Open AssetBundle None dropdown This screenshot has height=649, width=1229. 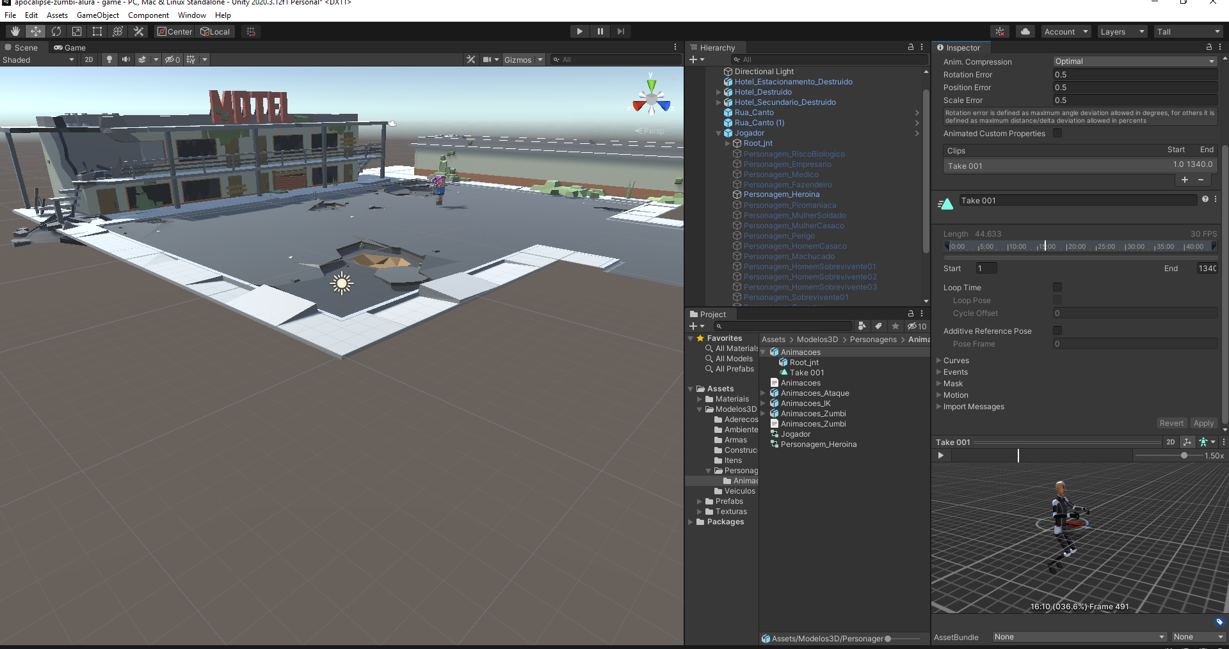point(1079,637)
